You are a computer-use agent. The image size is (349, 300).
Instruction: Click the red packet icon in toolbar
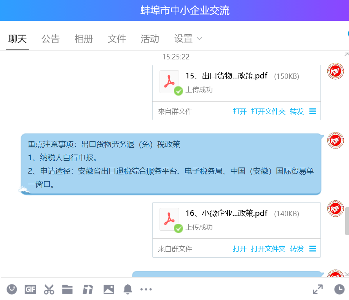(x=88, y=289)
